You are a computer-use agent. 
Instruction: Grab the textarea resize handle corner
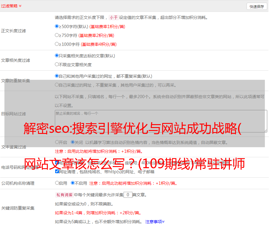(x=265, y=131)
